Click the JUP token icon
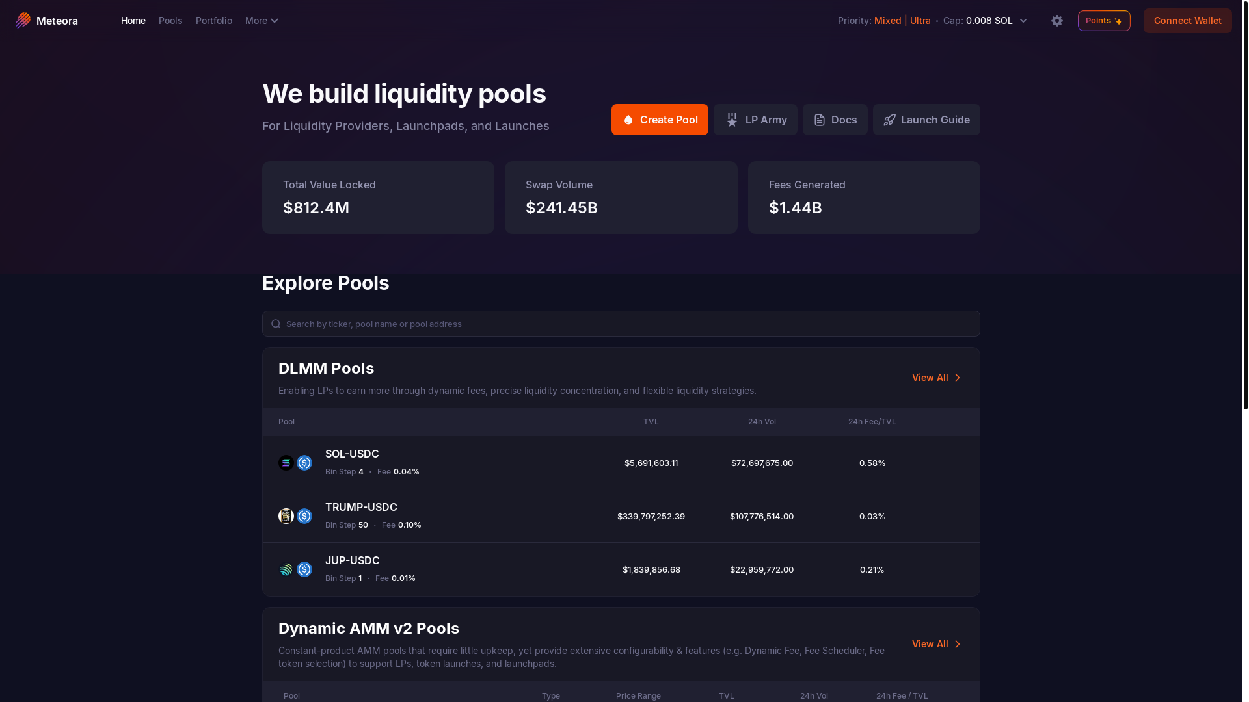The height and width of the screenshot is (702, 1249). (286, 569)
